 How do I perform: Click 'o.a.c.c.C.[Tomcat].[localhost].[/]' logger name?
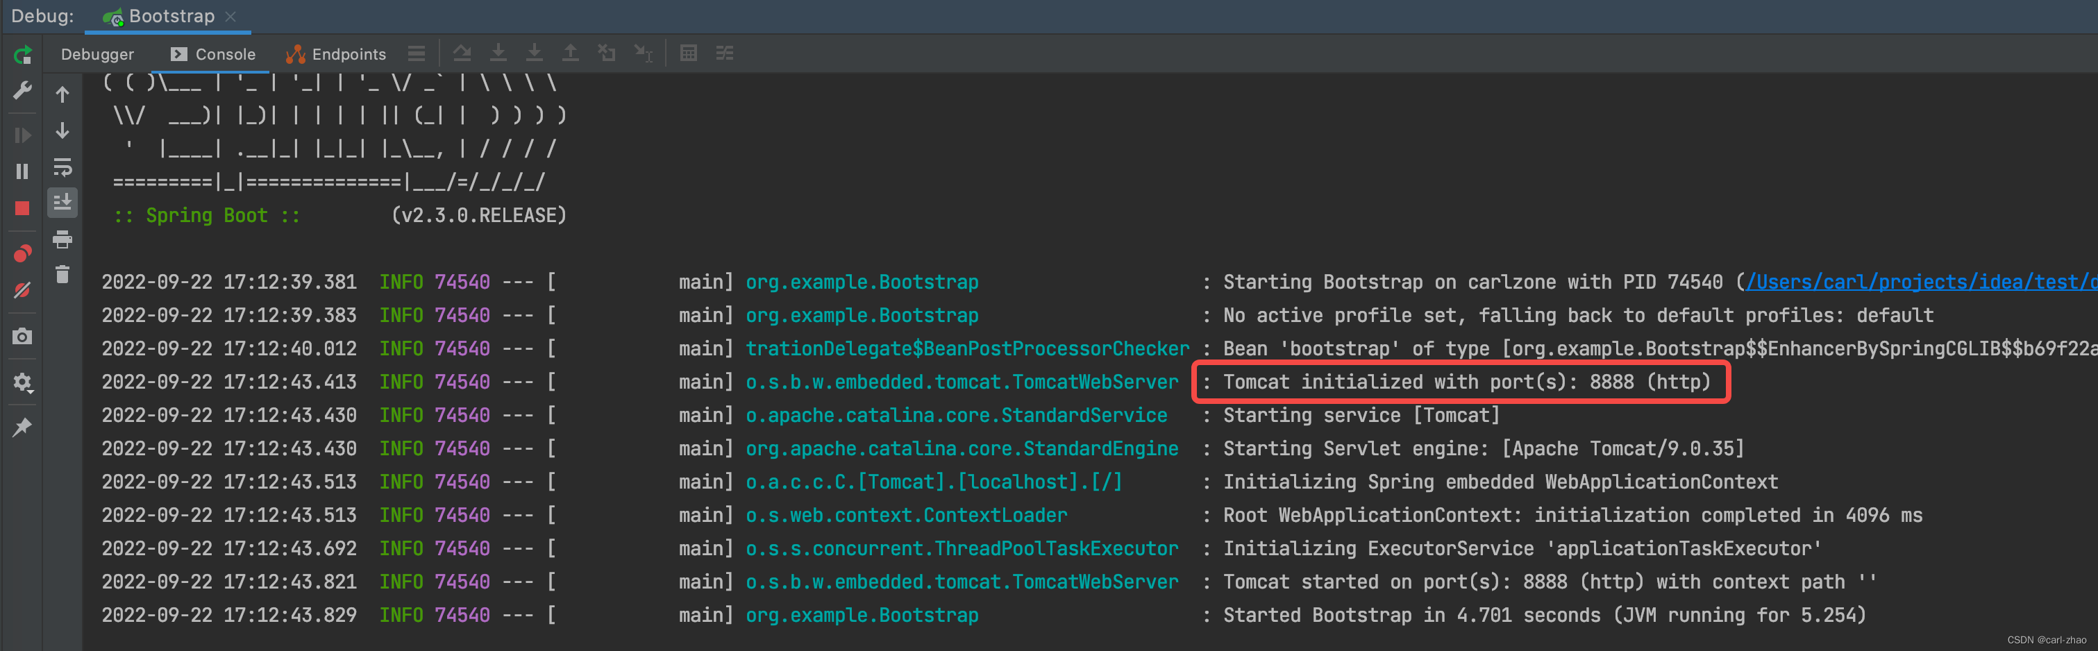pyautogui.click(x=934, y=482)
